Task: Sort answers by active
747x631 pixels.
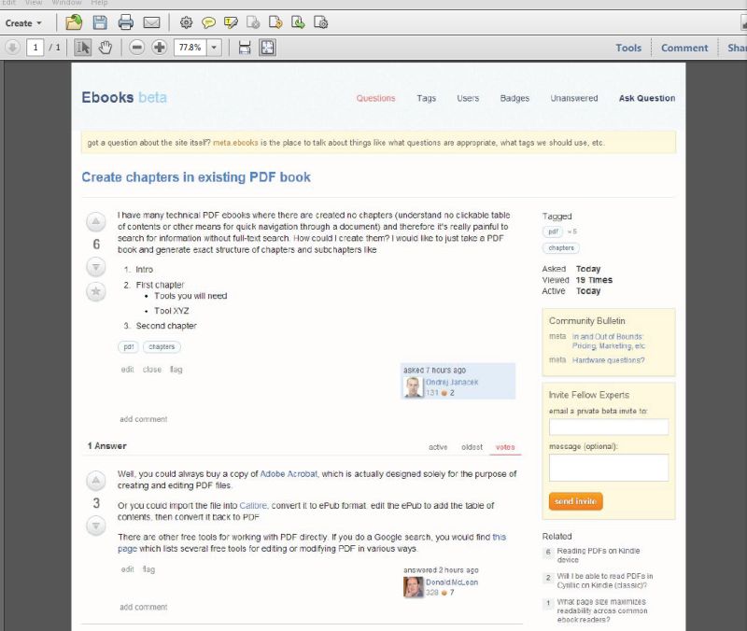Action: (438, 447)
